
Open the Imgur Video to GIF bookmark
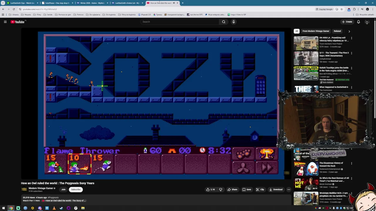237,14
